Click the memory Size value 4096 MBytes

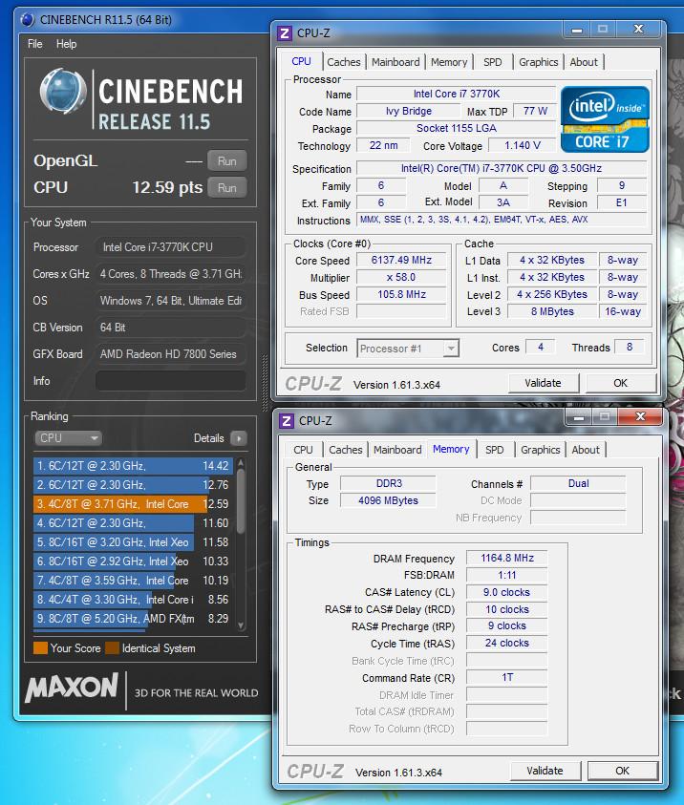click(x=388, y=500)
